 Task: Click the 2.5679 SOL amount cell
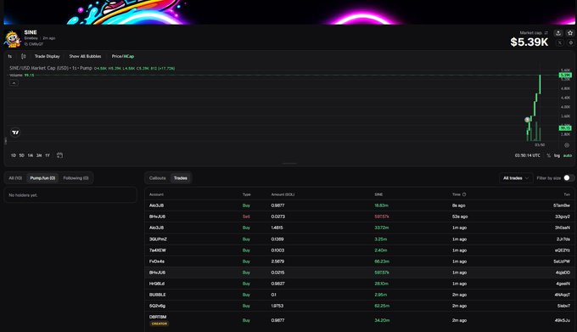pyautogui.click(x=277, y=262)
